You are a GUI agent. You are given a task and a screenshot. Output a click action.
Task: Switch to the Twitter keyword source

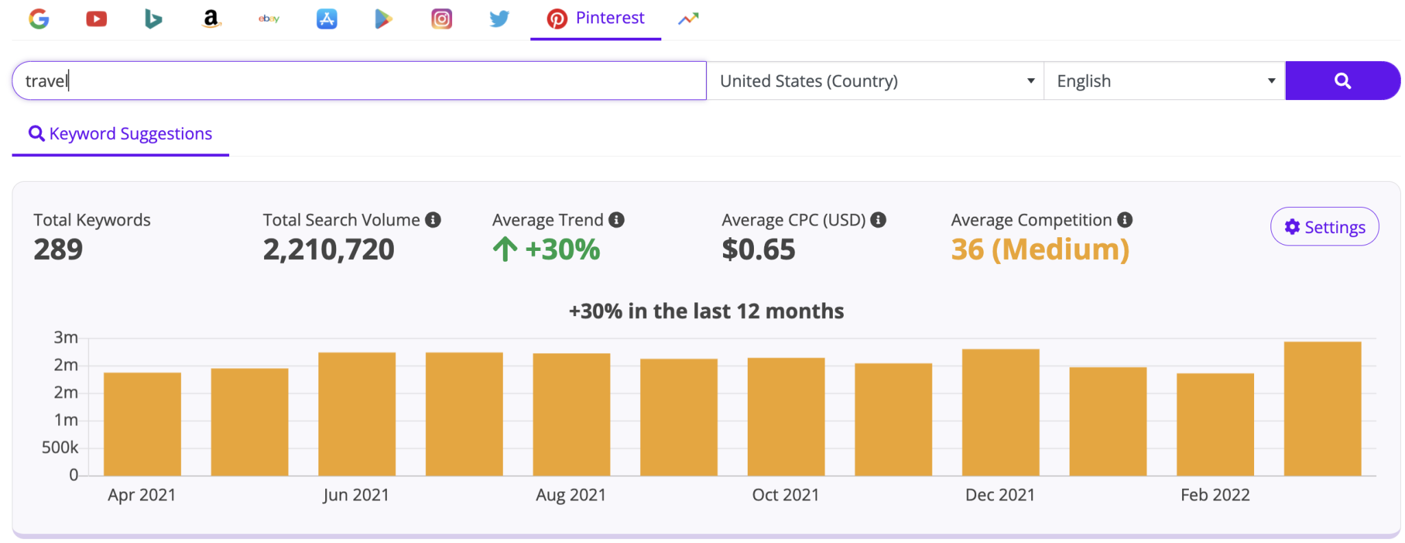pyautogui.click(x=499, y=19)
